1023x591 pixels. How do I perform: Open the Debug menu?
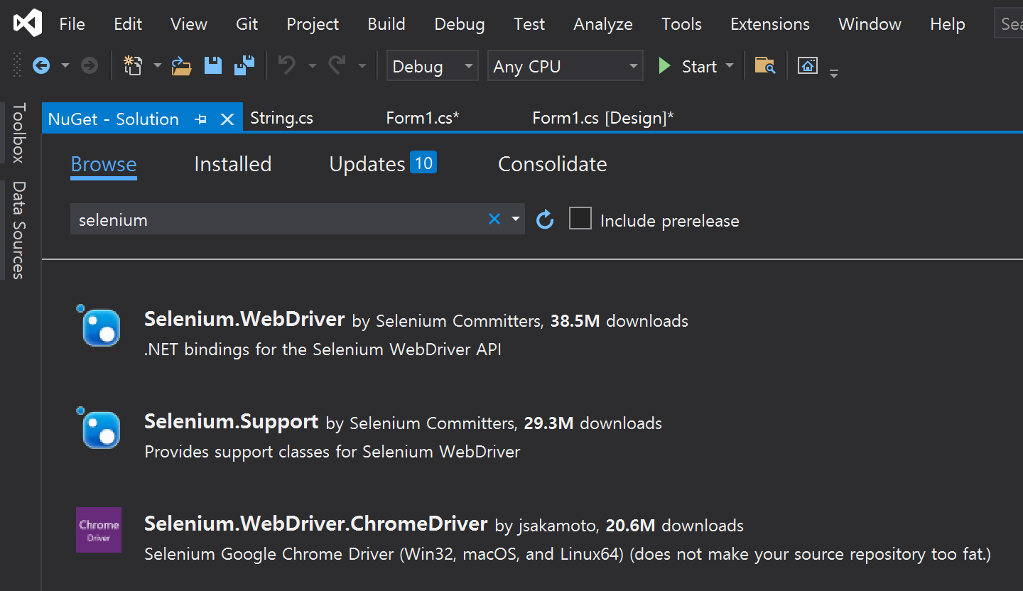(x=460, y=24)
